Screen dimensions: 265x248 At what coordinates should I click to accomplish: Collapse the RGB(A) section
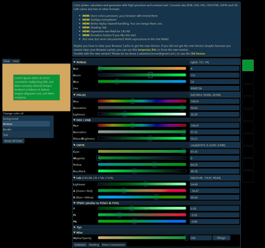pos(74,62)
